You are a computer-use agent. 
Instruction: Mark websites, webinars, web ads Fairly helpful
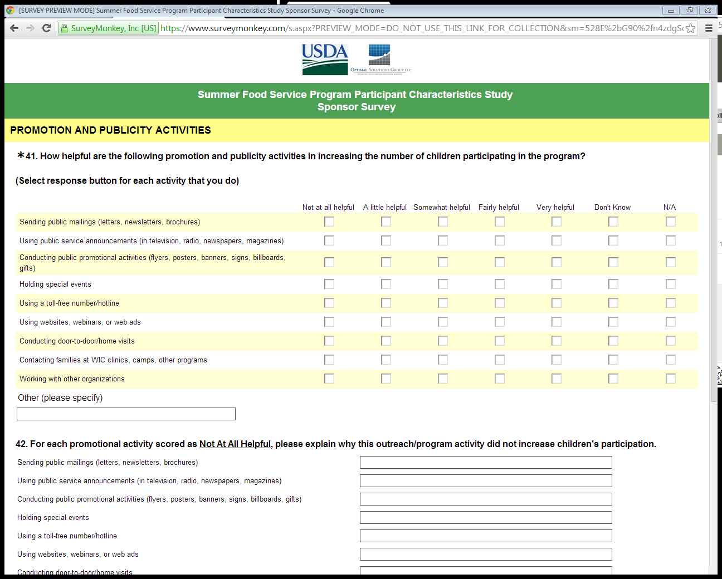pyautogui.click(x=500, y=322)
